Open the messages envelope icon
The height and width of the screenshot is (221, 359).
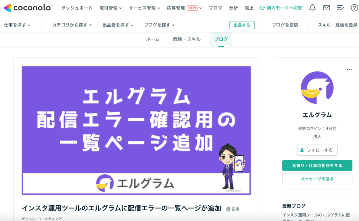click(x=326, y=8)
